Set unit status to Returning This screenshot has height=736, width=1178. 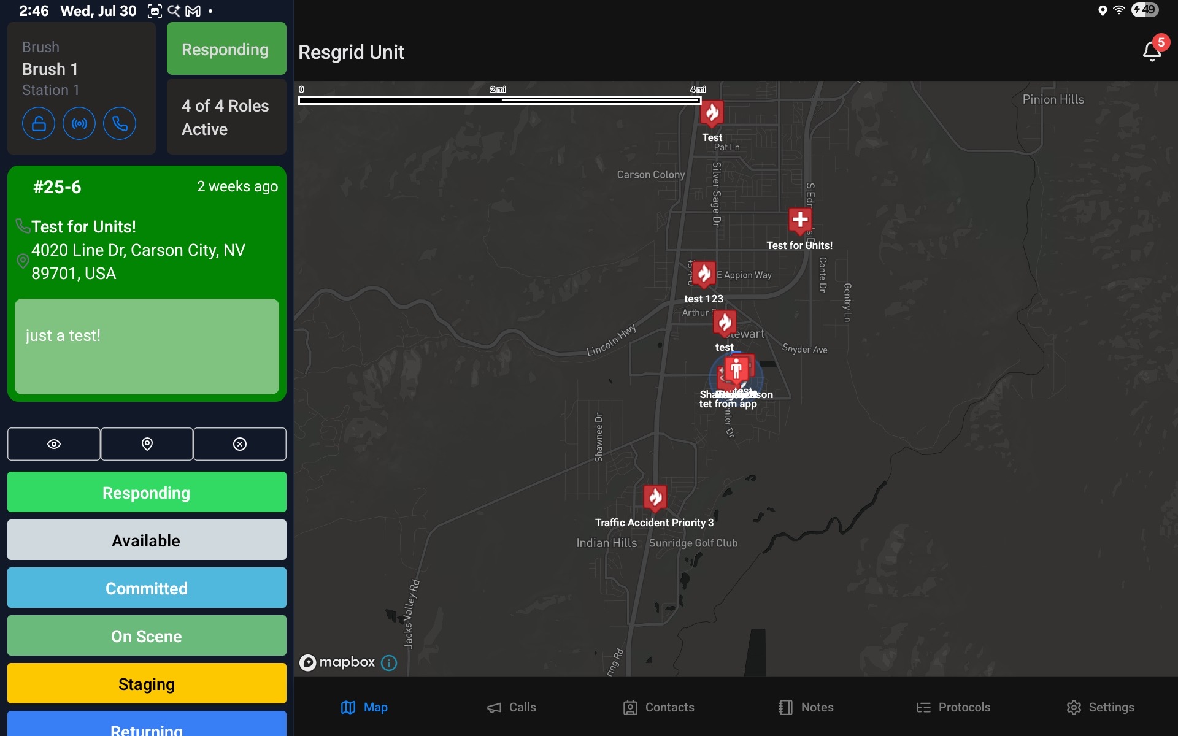click(x=147, y=725)
